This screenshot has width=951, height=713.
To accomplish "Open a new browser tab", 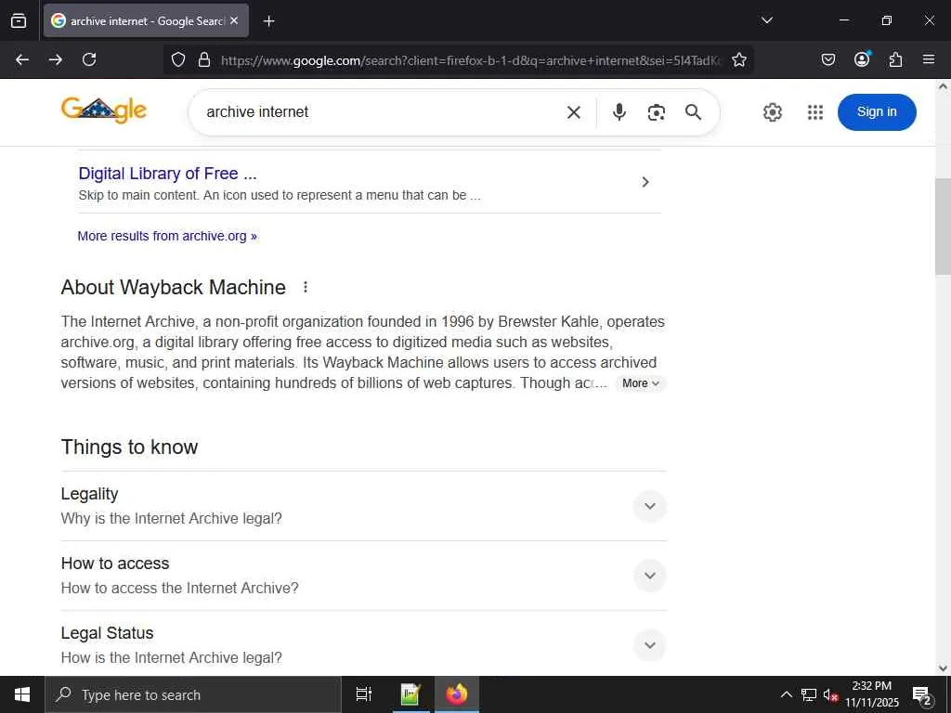I will click(268, 21).
